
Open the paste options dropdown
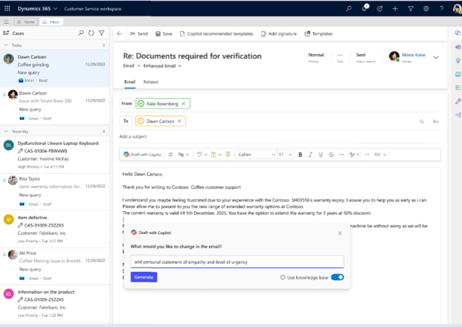click(x=219, y=155)
